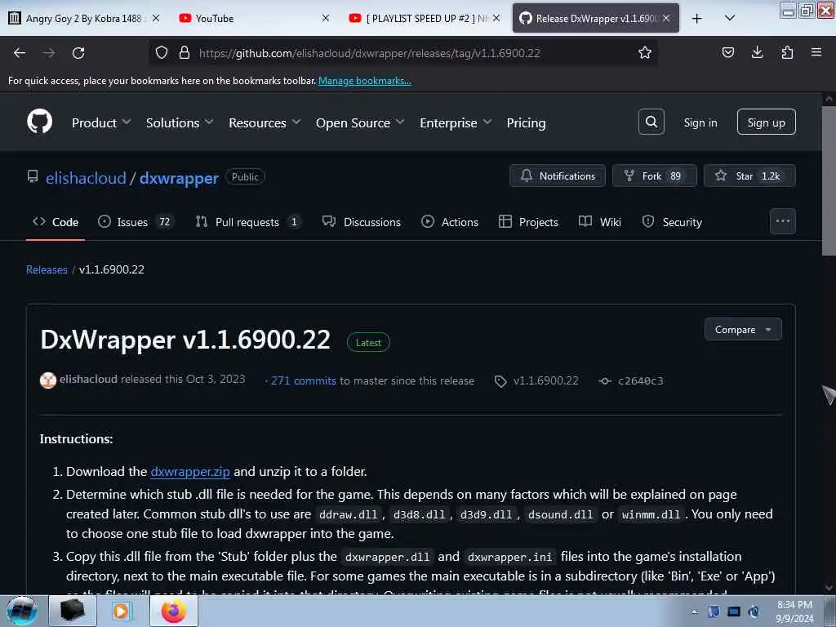This screenshot has height=627, width=836.
Task: Expand the Resources menu
Action: coord(265,123)
